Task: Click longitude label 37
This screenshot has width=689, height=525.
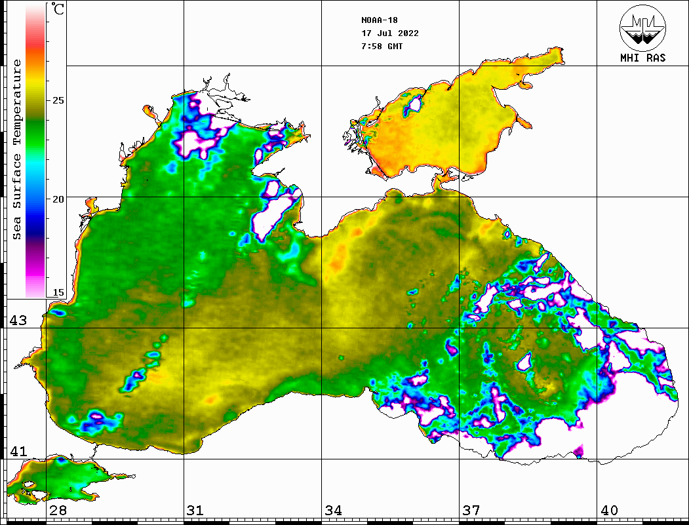Action: coord(471,510)
